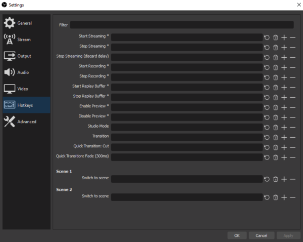The height and width of the screenshot is (242, 303).
Task: Open the Video settings section
Action: [x=26, y=89]
